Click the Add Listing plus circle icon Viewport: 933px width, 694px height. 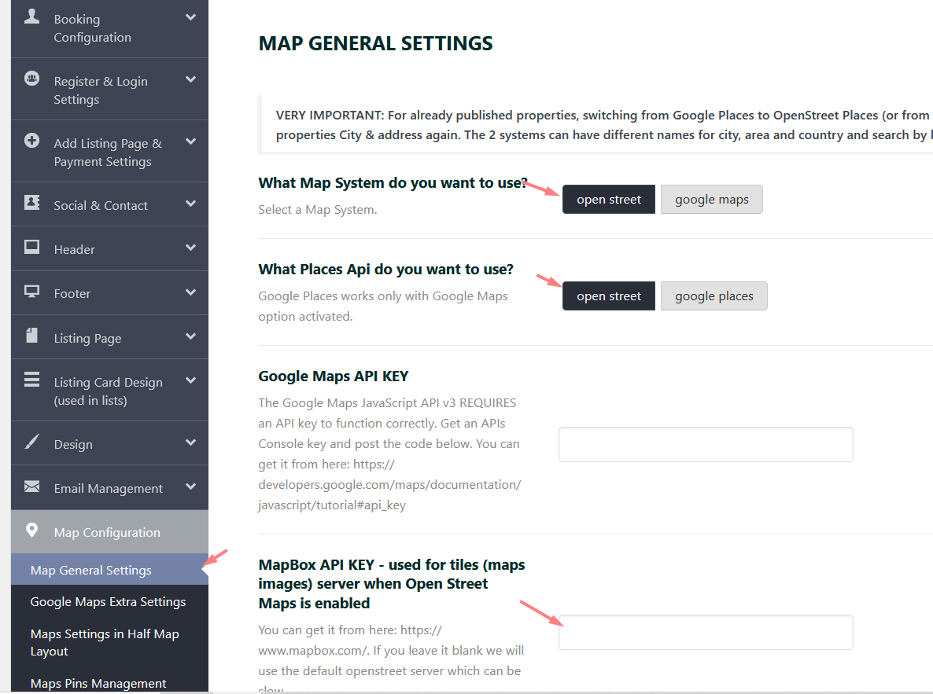pyautogui.click(x=31, y=141)
